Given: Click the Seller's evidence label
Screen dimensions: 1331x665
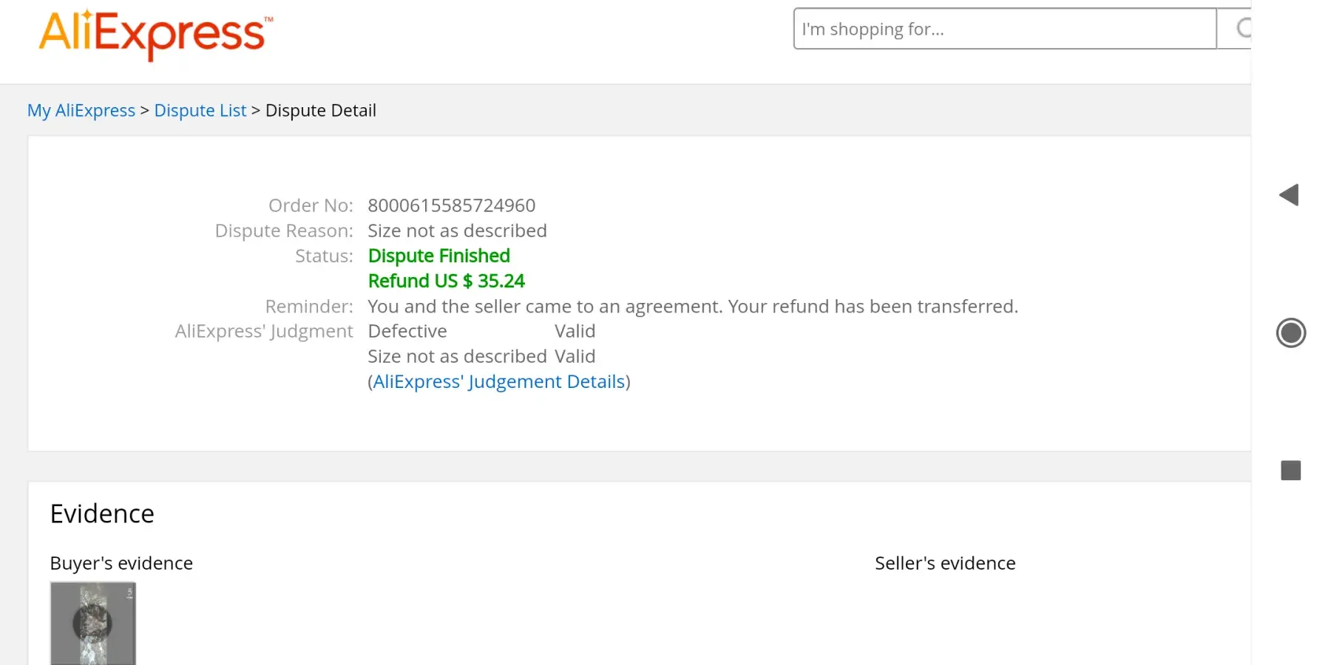Looking at the screenshot, I should coord(944,564).
